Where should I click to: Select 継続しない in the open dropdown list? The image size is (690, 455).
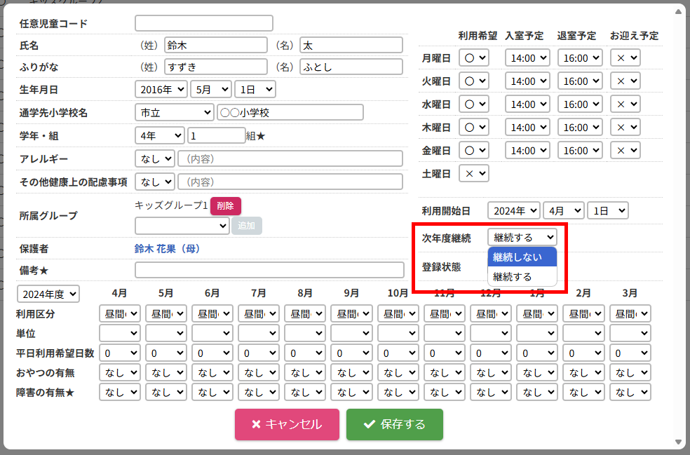coord(522,257)
